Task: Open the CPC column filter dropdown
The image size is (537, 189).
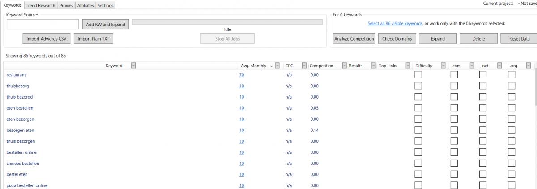Action: click(304, 66)
